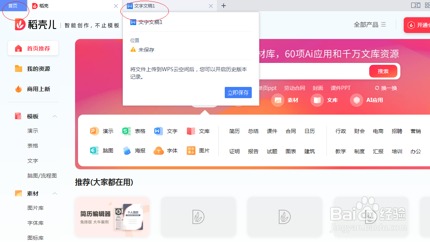Collapse the 素材 section in sidebar

[55, 194]
